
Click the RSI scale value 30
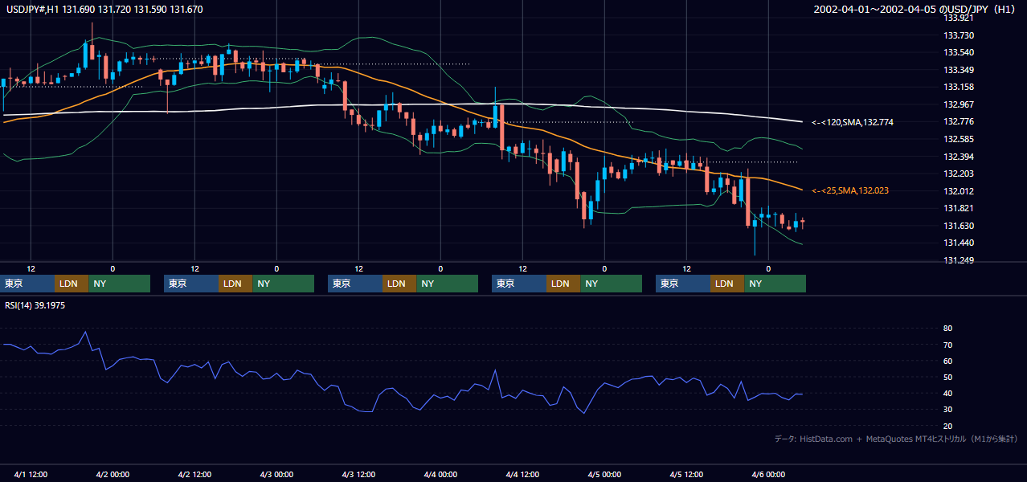click(x=948, y=410)
